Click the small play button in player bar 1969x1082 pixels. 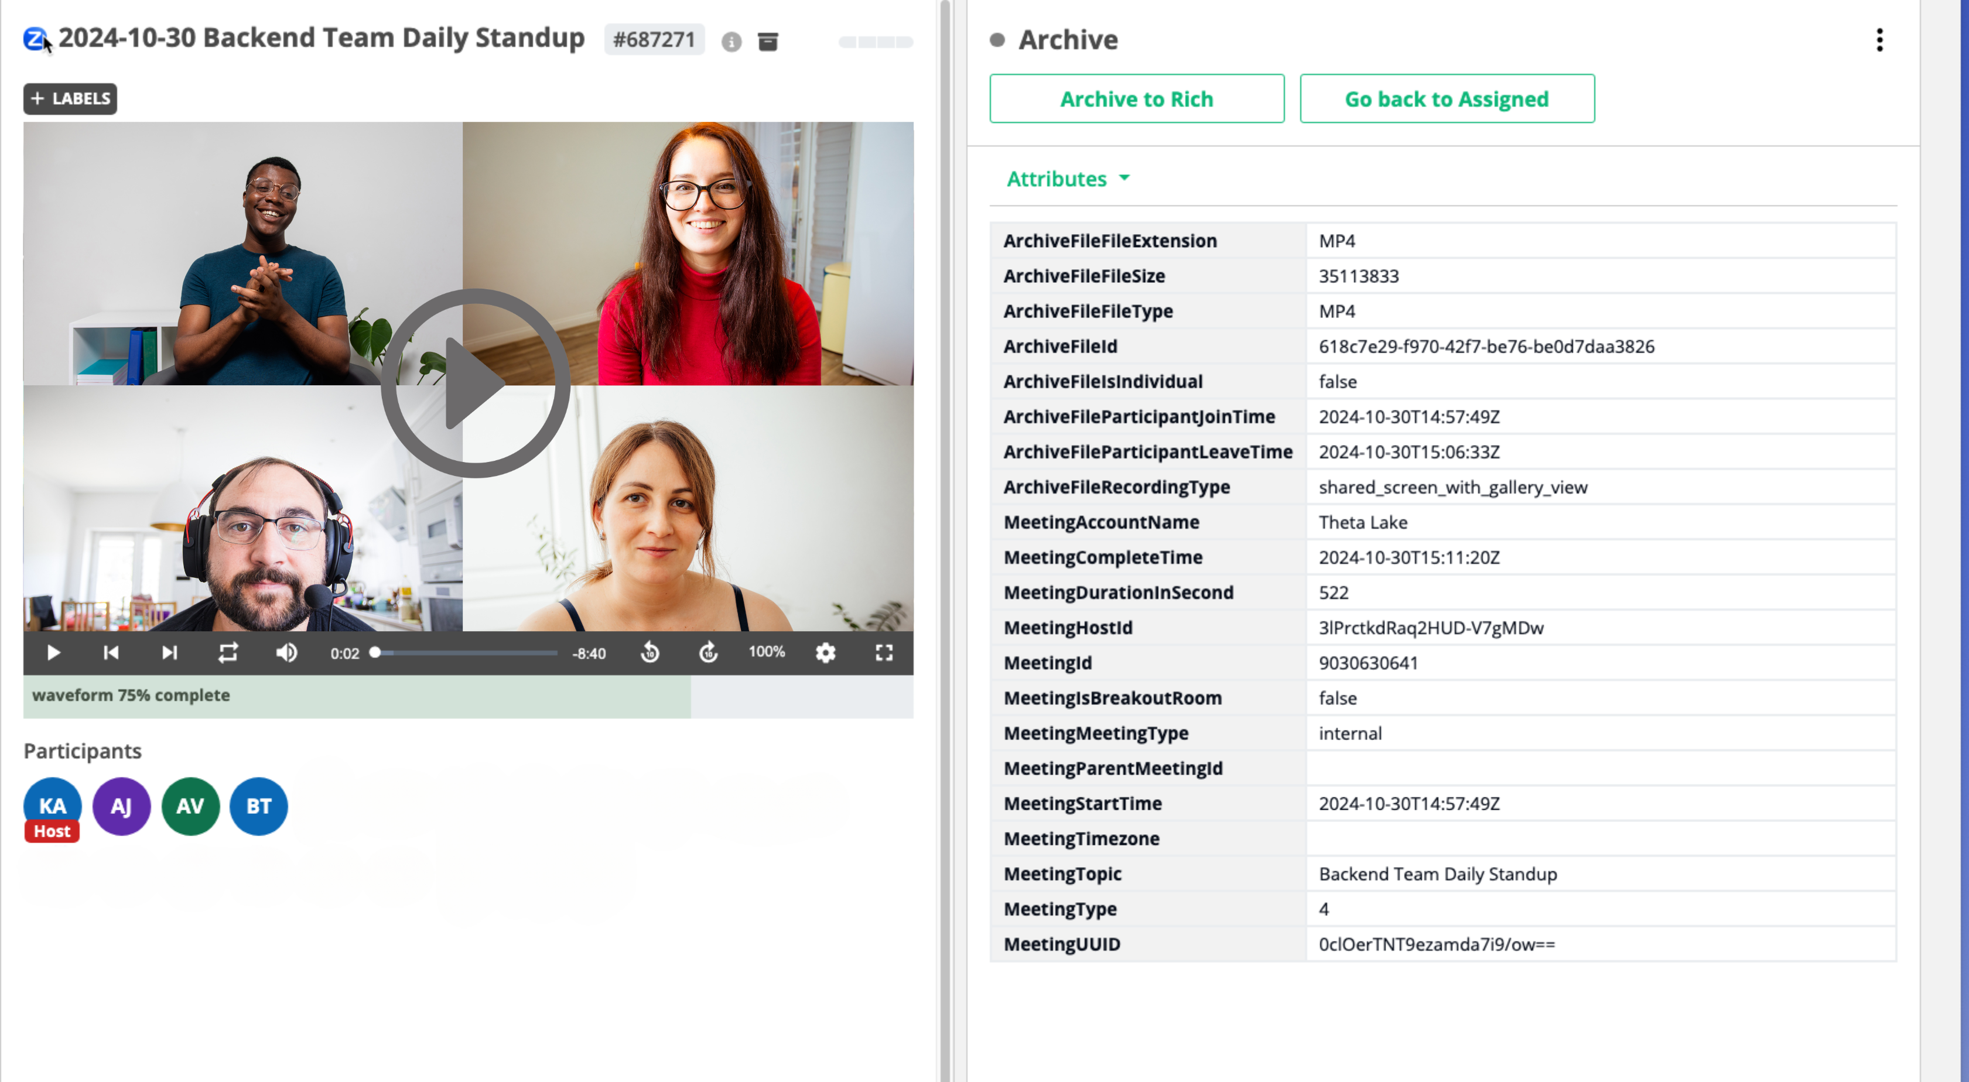pyautogui.click(x=53, y=653)
